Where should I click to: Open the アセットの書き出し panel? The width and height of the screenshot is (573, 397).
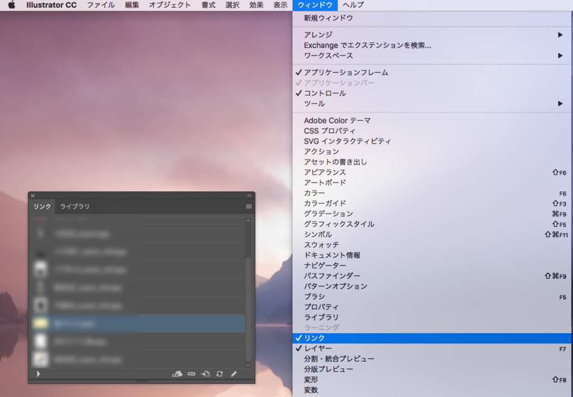pyautogui.click(x=433, y=162)
